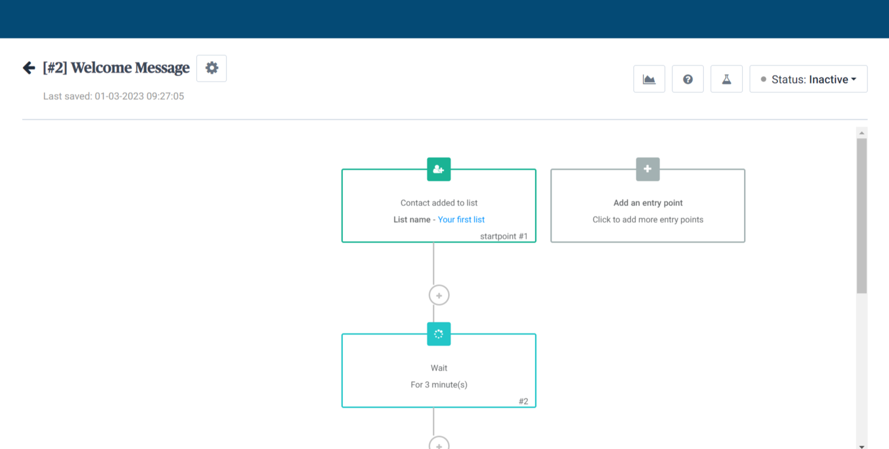Add a step using the plus circle below the startpoint
The width and height of the screenshot is (889, 449).
point(439,296)
